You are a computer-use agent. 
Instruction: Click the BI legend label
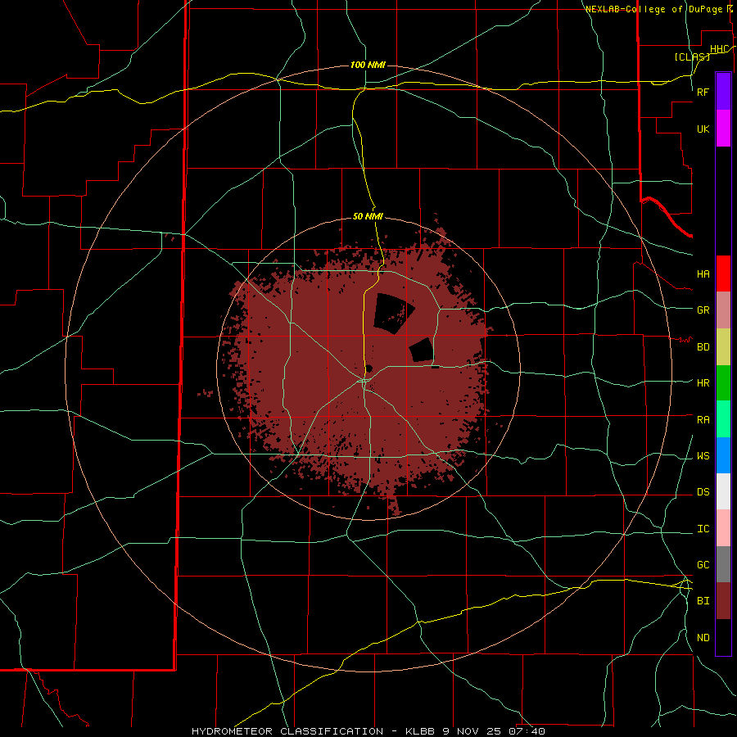pos(703,601)
